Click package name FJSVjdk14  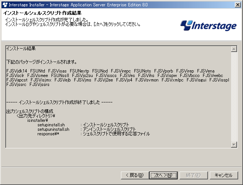17,71
